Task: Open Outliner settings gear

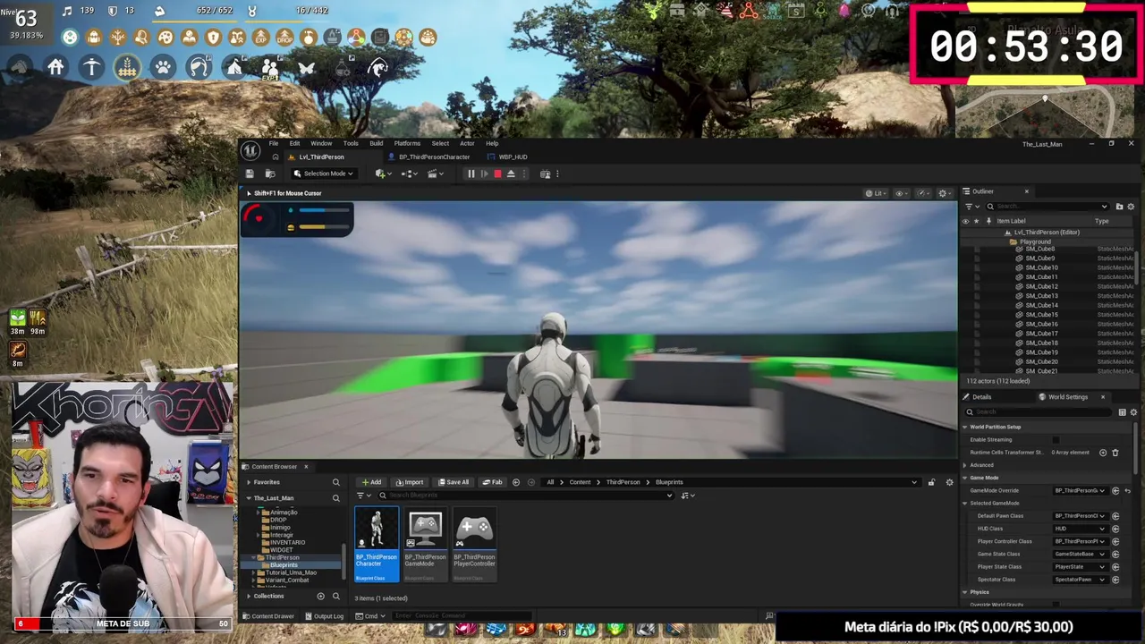Action: point(1131,207)
